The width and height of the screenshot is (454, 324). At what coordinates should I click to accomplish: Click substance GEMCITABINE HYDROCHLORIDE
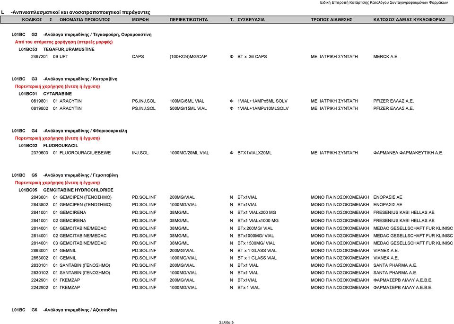(x=78, y=190)
